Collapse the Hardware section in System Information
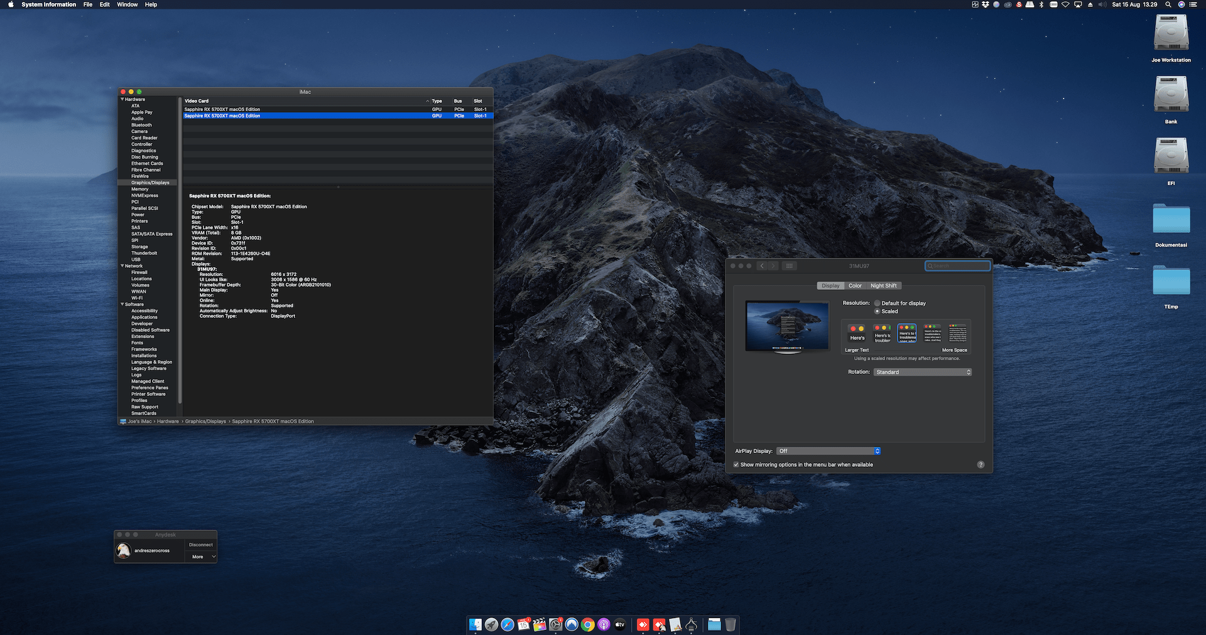The width and height of the screenshot is (1206, 635). [122, 99]
